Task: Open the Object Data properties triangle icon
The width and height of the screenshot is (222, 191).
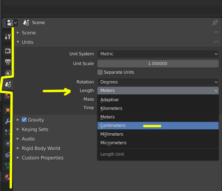Action: [8, 166]
